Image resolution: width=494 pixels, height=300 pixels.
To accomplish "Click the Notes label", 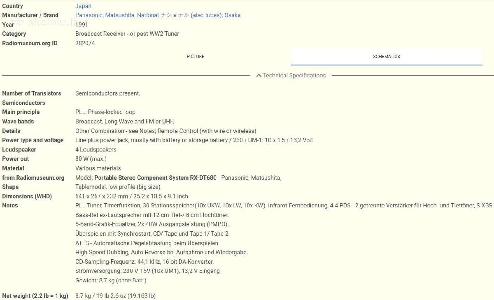I will [10, 205].
